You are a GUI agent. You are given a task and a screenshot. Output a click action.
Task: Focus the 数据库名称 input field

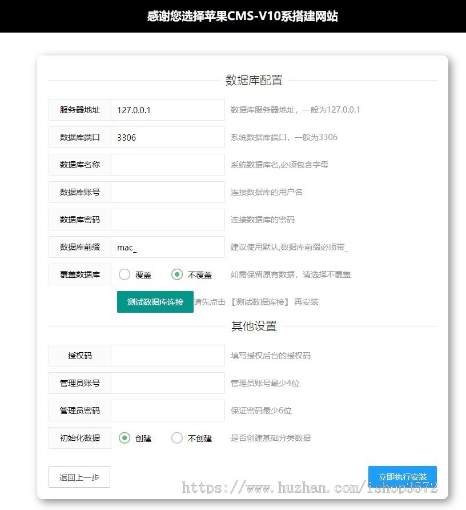pos(168,165)
